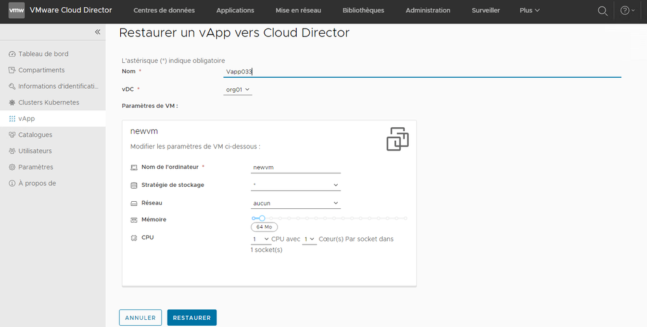Open the vDC org01 dropdown
The height and width of the screenshot is (327, 647).
238,90
